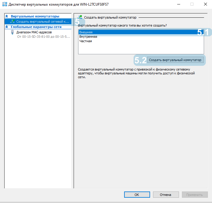Select the Внешняя switch type

pyautogui.click(x=141, y=32)
